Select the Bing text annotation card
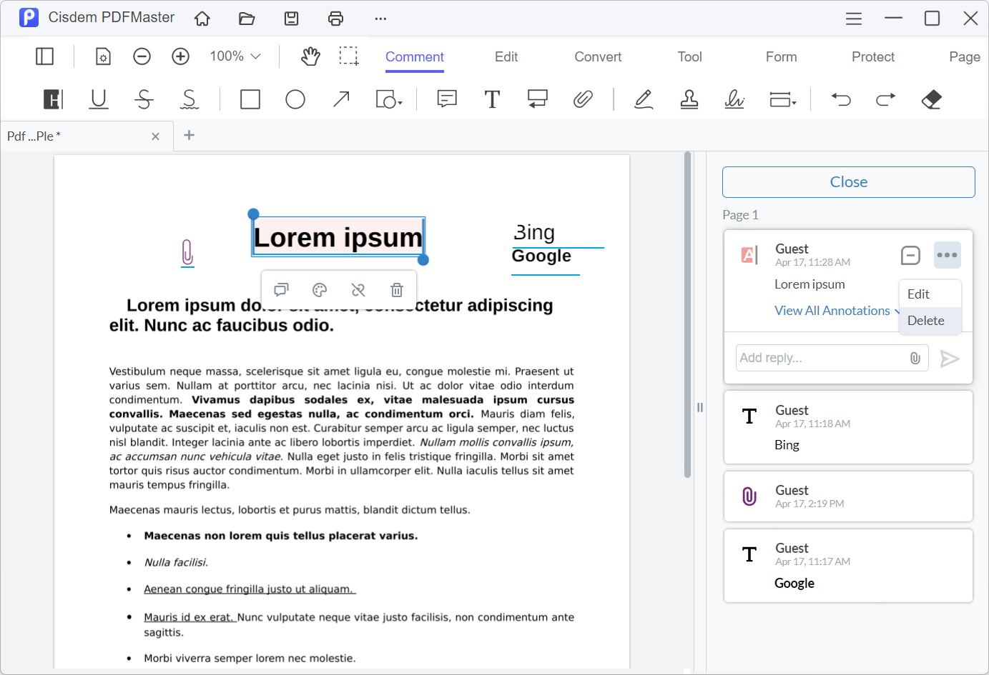The height and width of the screenshot is (675, 989). coord(848,427)
